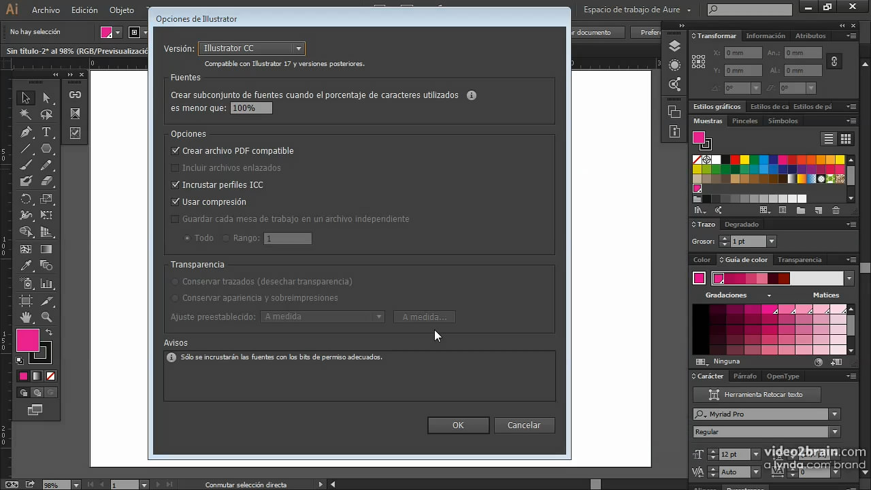Viewport: 871px width, 490px height.
Task: Open the 12 pt font size dropdown
Action: coord(755,454)
